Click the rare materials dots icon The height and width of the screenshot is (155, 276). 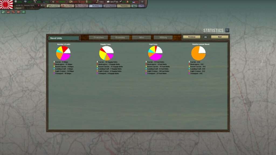coord(35,2)
